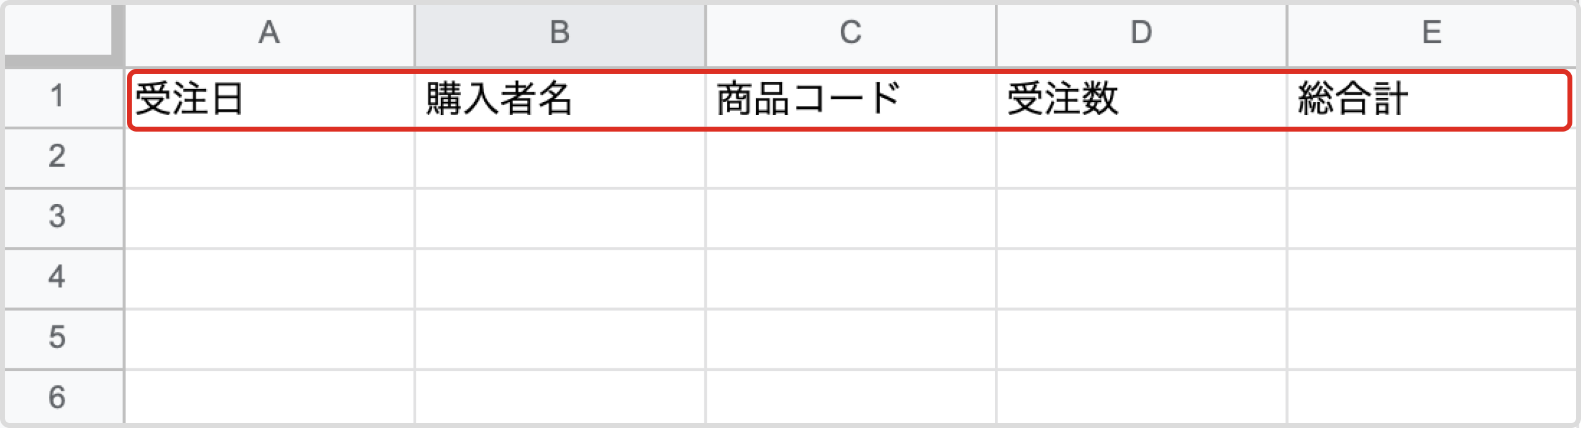Screen dimensions: 1581x428
Task: Select column E header
Action: [1431, 33]
